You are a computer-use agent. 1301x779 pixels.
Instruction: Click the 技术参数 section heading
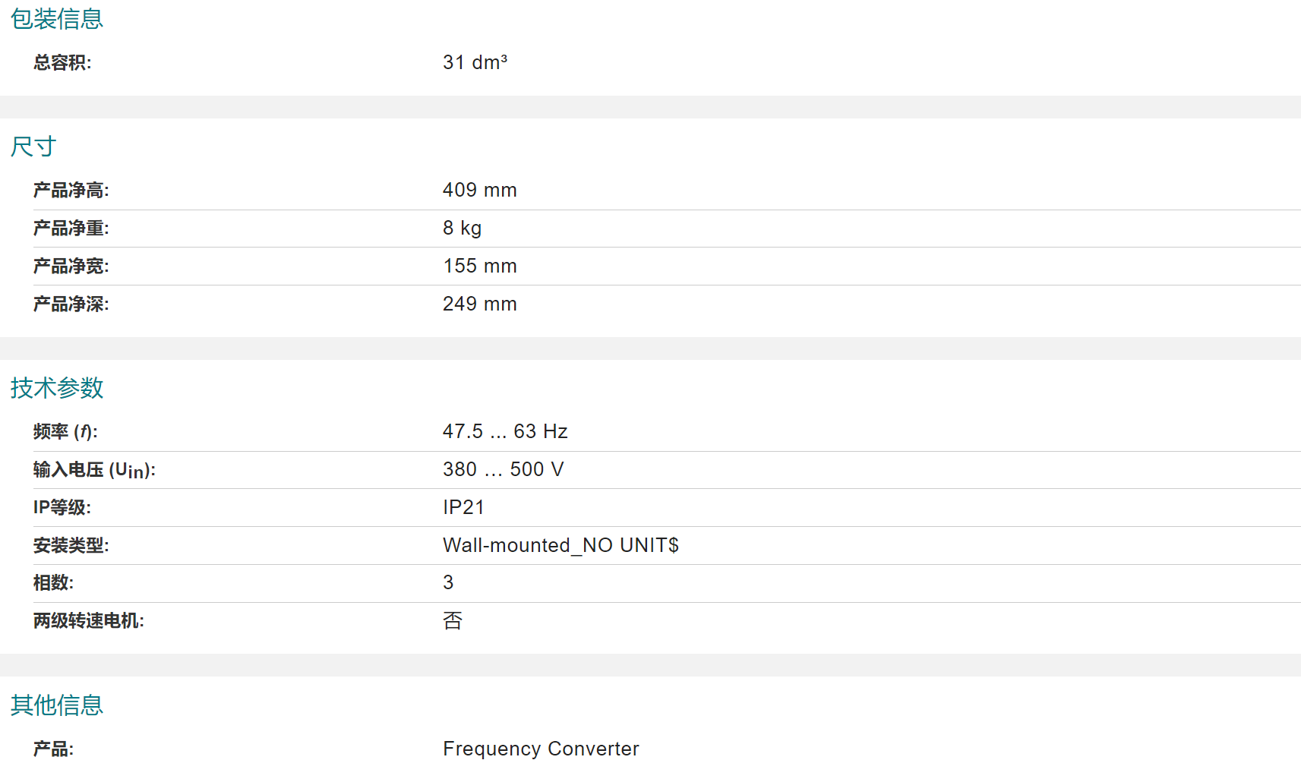click(57, 388)
